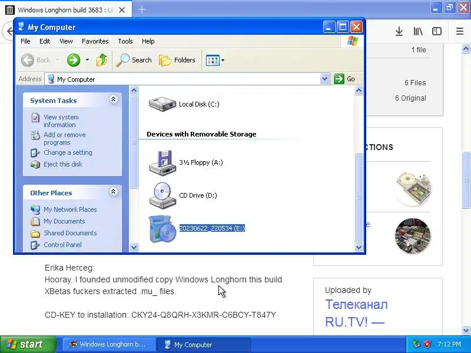Select the Local Disk (C:) drive icon
The image size is (471, 353).
[x=162, y=104]
